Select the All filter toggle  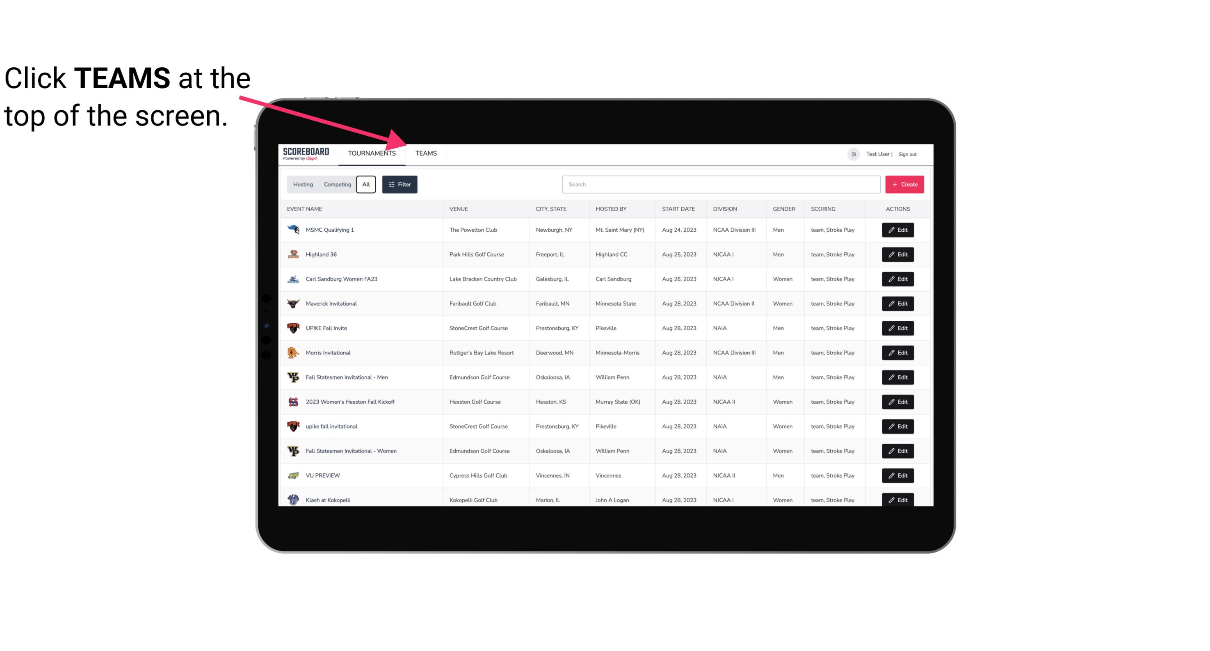(366, 185)
